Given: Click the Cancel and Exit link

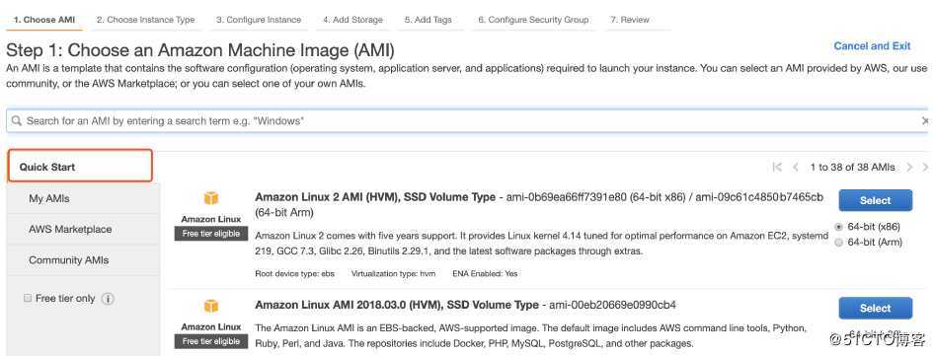Looking at the screenshot, I should [x=872, y=45].
